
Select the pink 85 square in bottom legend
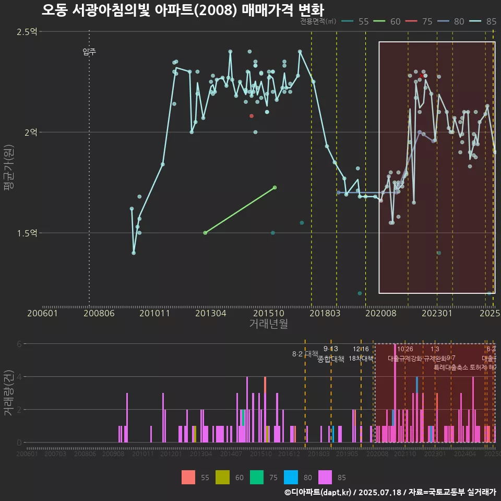coord(325,478)
